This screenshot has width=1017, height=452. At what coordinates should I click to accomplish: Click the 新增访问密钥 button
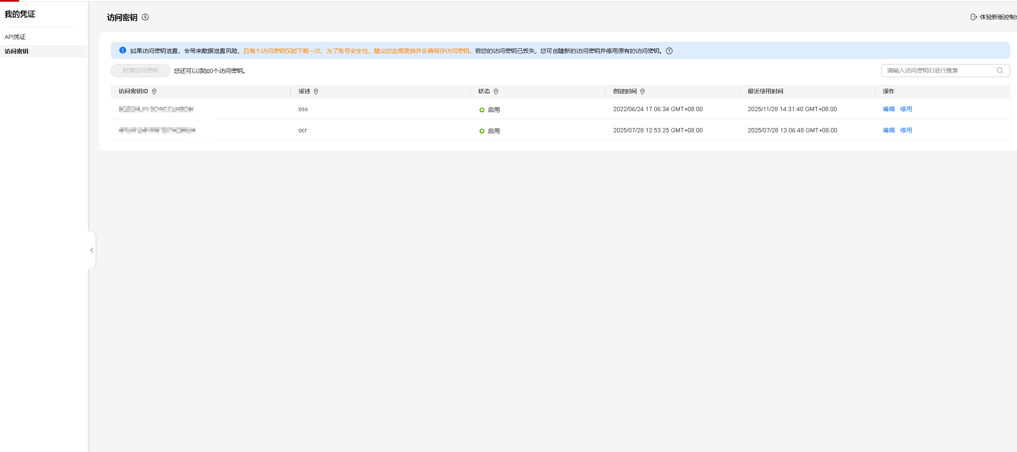pos(141,70)
